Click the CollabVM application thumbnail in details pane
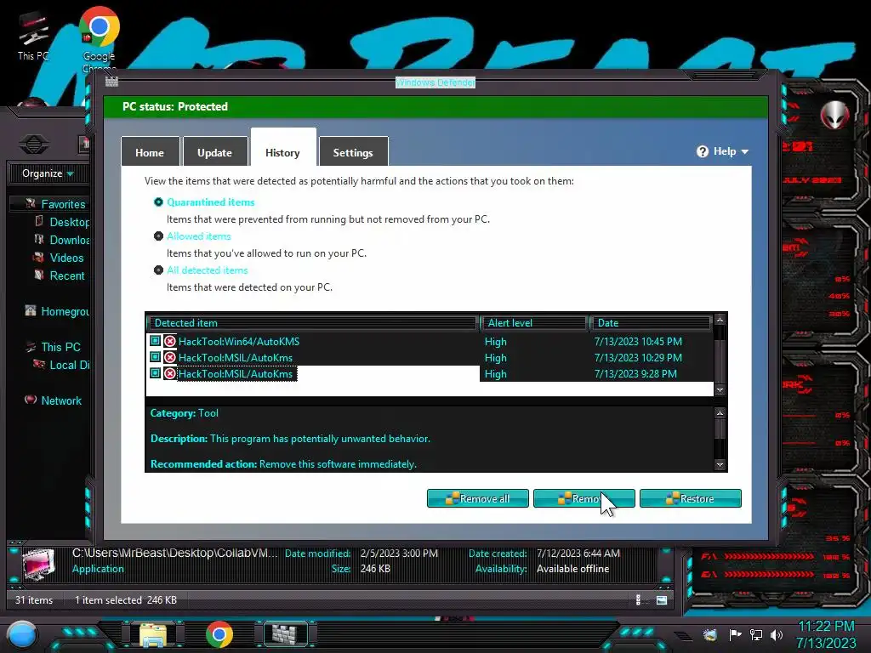This screenshot has height=653, width=871. click(x=37, y=564)
